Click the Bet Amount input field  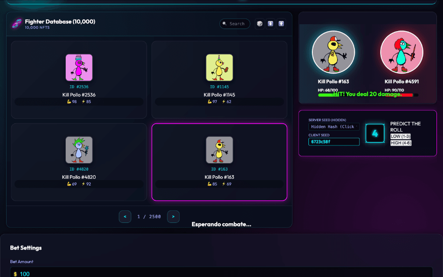click(221, 274)
